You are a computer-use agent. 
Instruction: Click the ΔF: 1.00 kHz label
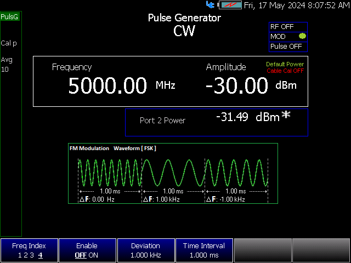click(161, 199)
